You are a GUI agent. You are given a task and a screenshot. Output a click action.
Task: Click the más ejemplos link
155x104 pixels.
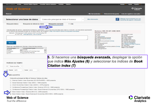28,34
